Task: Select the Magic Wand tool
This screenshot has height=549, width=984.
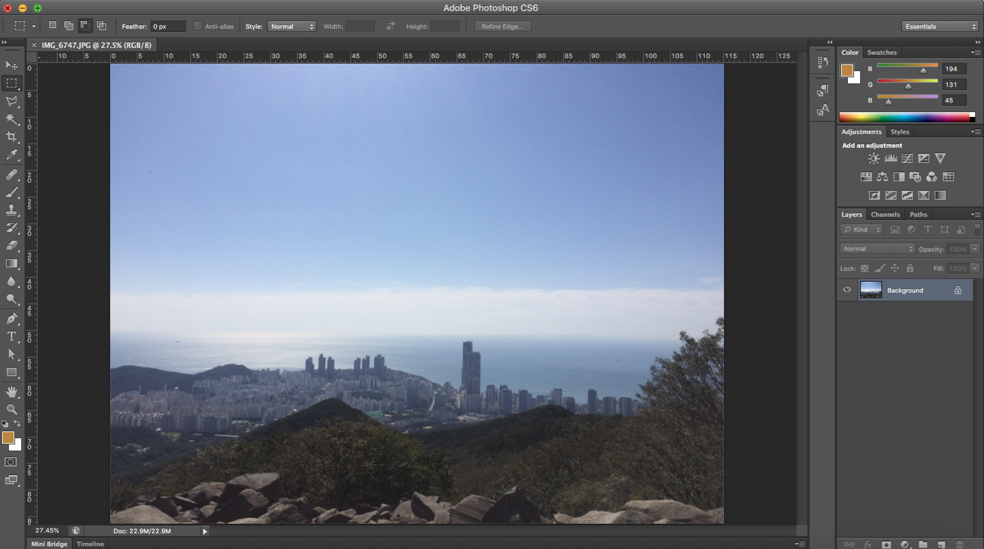Action: point(11,119)
